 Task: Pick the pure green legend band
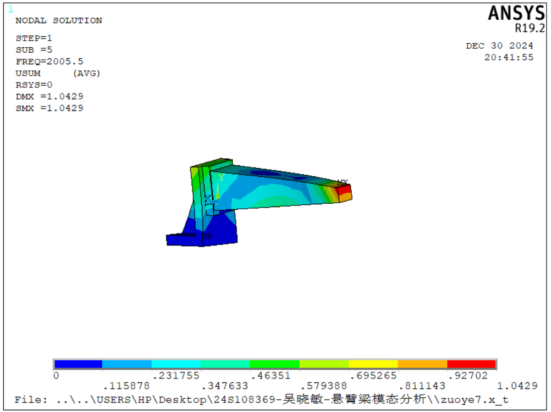274,364
